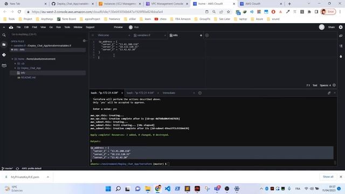Viewport: 345px width, 194px height.
Task: Click the Chrome profile Error button
Action: point(328,12)
